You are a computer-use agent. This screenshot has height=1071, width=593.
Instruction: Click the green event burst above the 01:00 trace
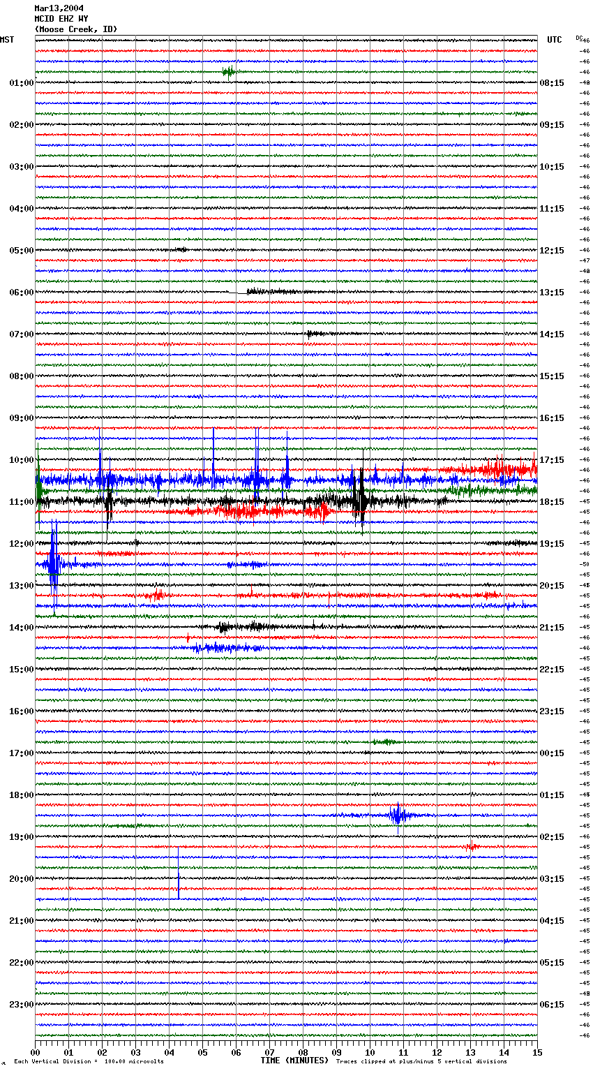coord(229,71)
